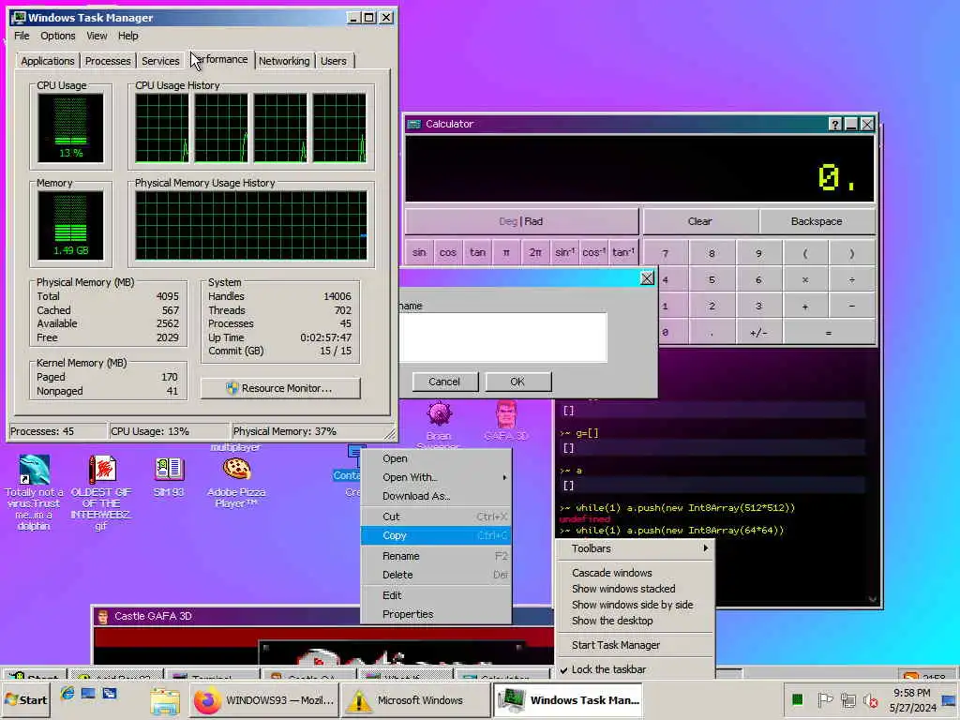960x720 pixels.
Task: Open OLDEST GIF OF THE INTERWEBZ file
Action: coord(101,471)
